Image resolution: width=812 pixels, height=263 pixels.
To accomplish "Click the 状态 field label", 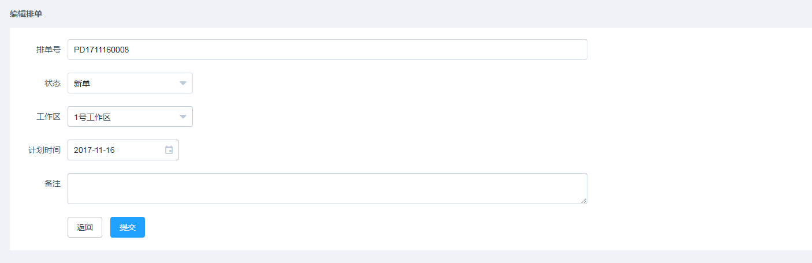I will pyautogui.click(x=53, y=83).
